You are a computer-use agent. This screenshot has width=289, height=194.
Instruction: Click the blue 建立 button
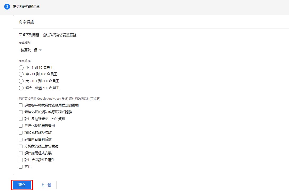pos(22,185)
